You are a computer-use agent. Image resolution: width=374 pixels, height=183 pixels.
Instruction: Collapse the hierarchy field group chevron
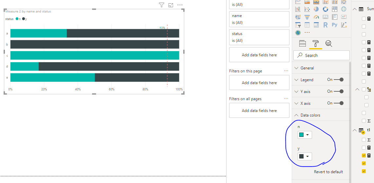pos(357,89)
